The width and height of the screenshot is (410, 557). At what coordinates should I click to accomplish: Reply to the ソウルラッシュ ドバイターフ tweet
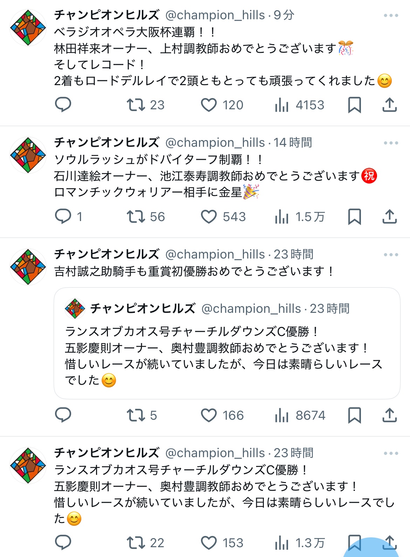(x=63, y=216)
